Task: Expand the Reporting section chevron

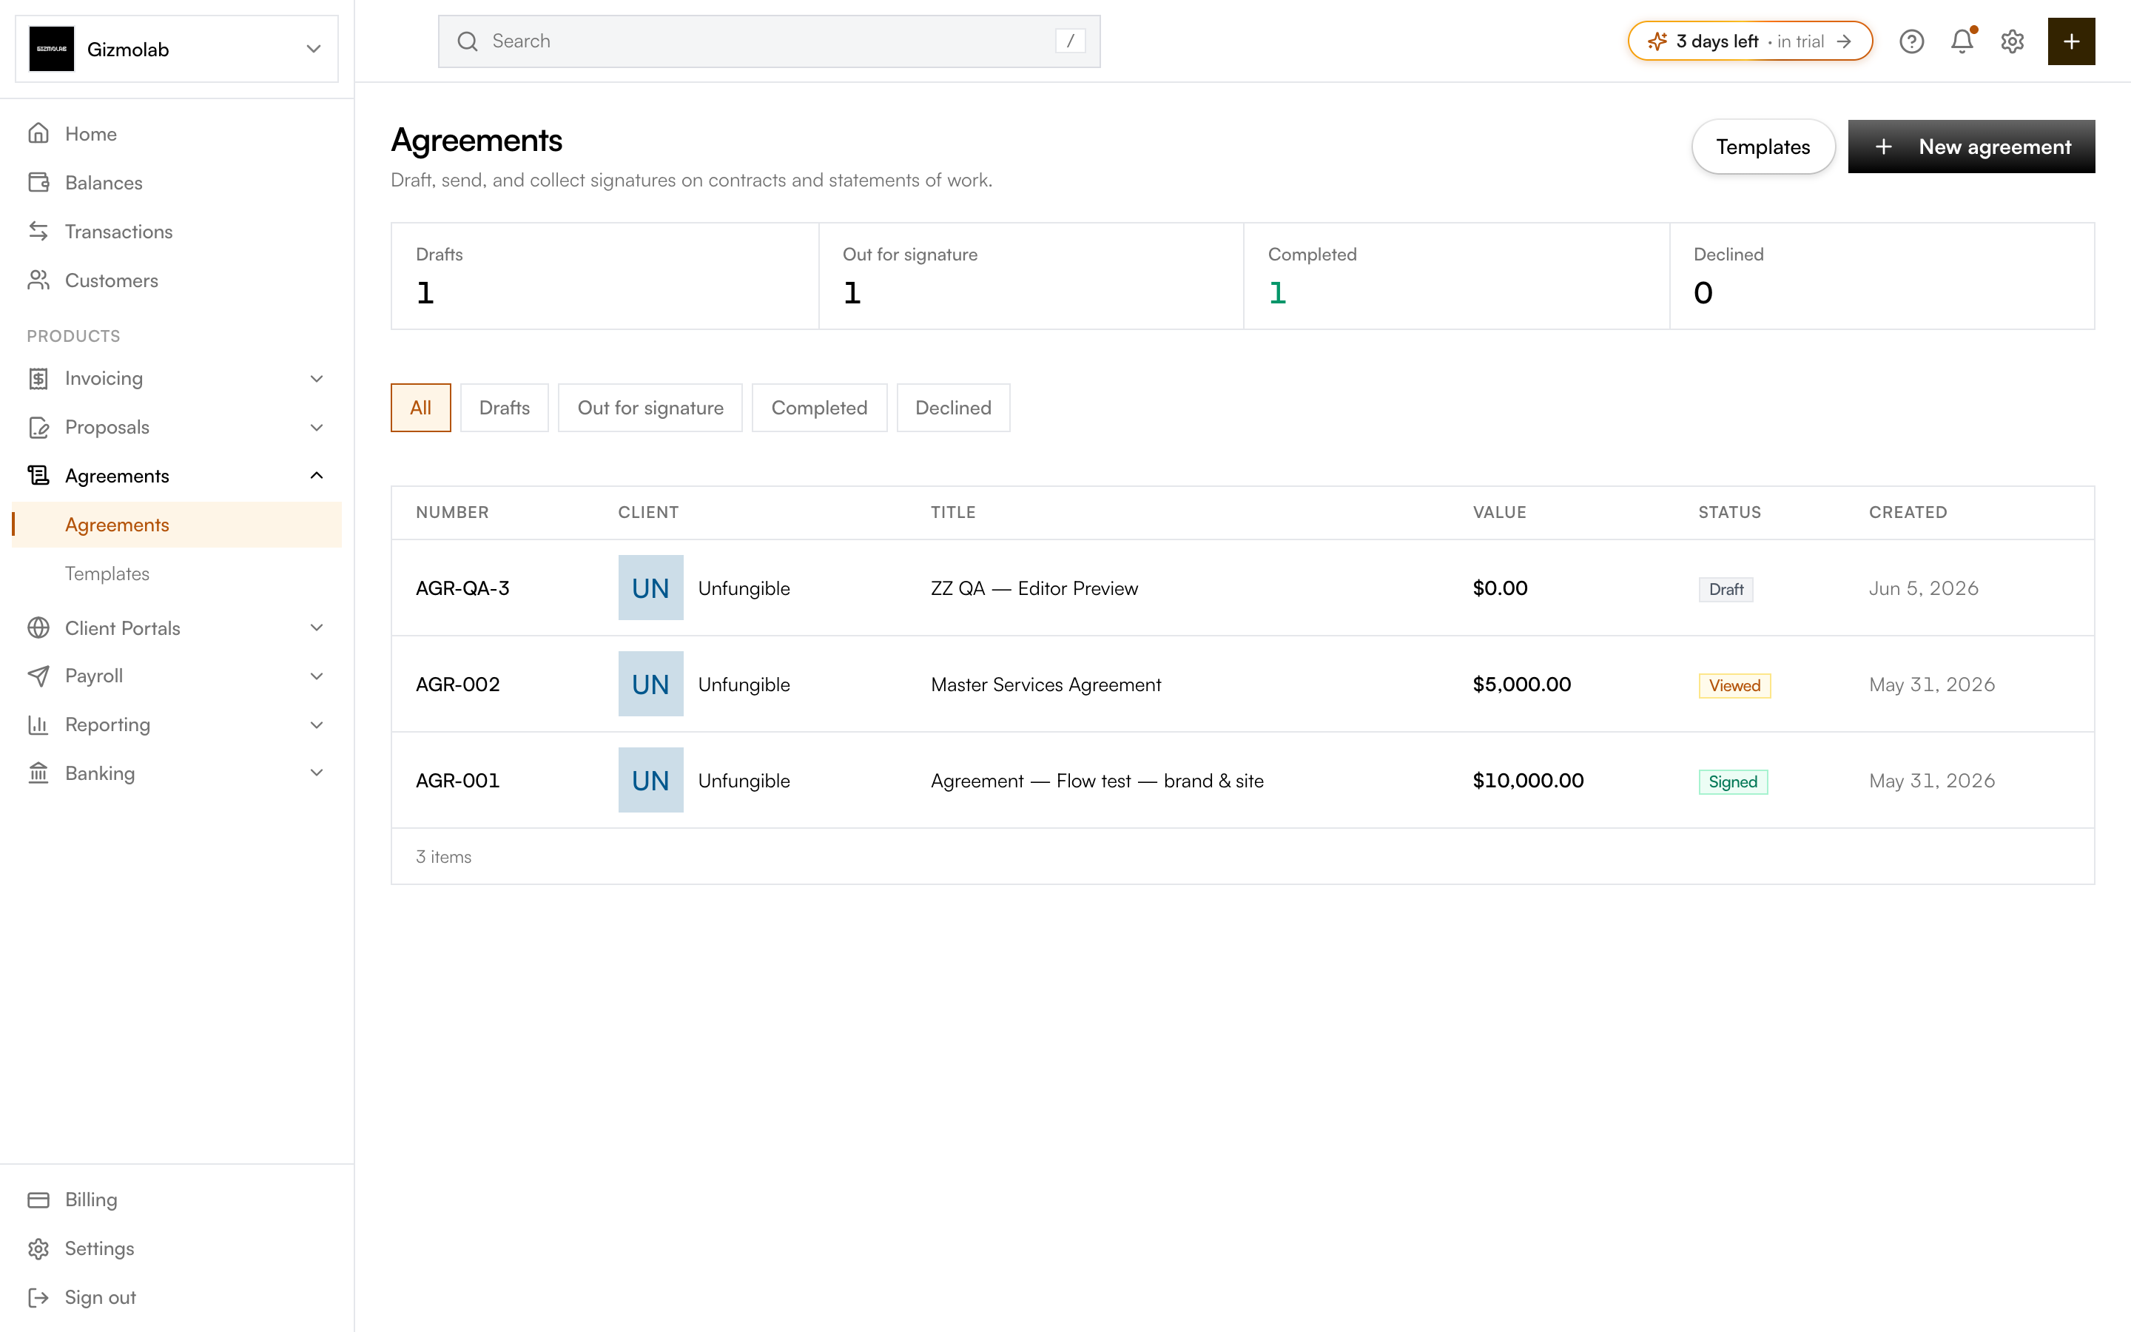Action: tap(317, 725)
